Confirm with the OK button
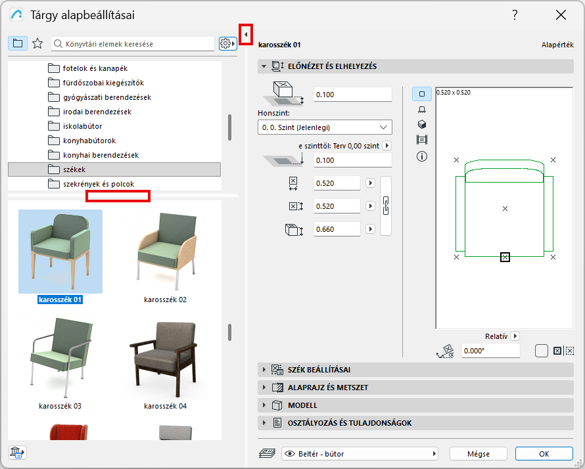This screenshot has height=469, width=585. (x=544, y=454)
